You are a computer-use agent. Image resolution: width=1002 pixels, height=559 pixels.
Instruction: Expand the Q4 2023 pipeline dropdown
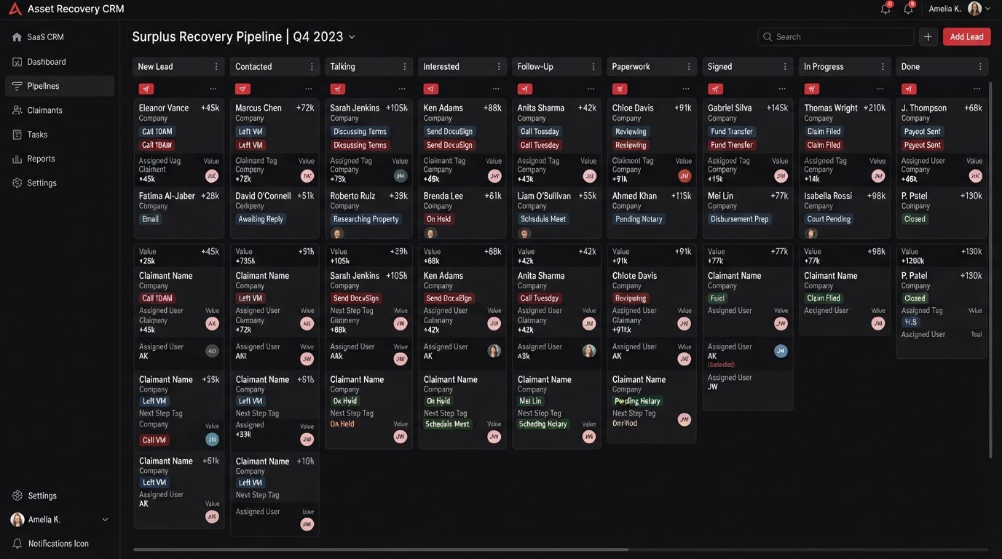pos(352,36)
